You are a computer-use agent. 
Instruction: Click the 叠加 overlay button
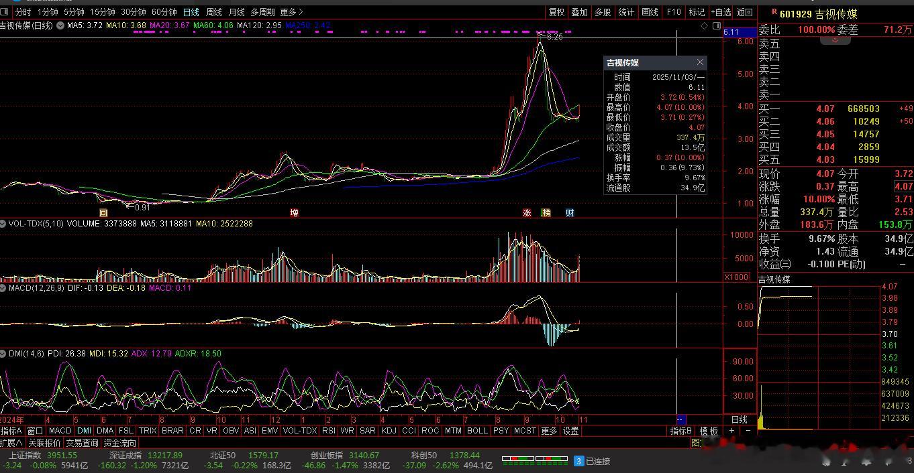coord(580,12)
